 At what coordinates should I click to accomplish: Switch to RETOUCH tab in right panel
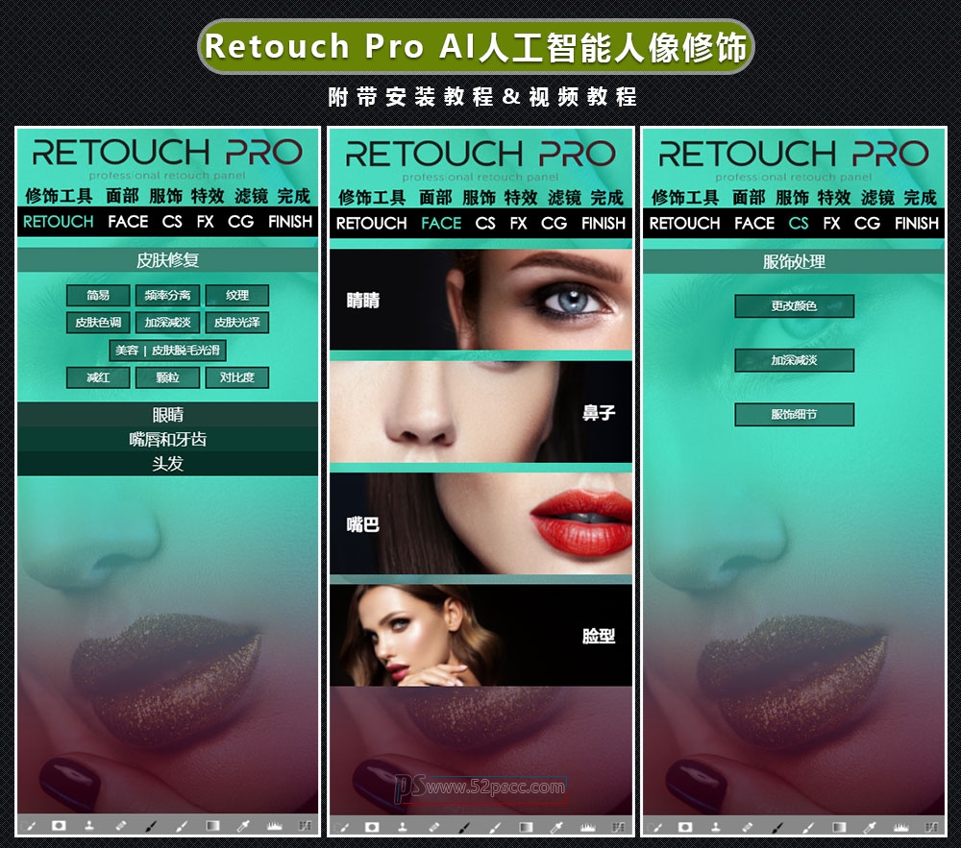click(x=684, y=224)
